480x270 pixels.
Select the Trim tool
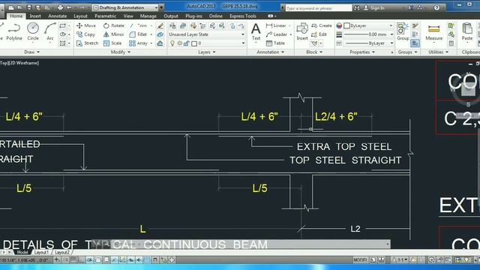[139, 25]
